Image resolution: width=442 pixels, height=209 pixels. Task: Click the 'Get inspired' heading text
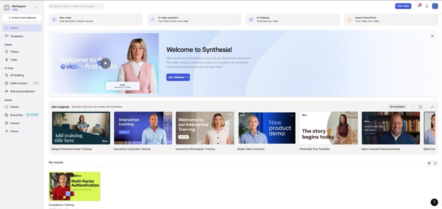tap(60, 107)
